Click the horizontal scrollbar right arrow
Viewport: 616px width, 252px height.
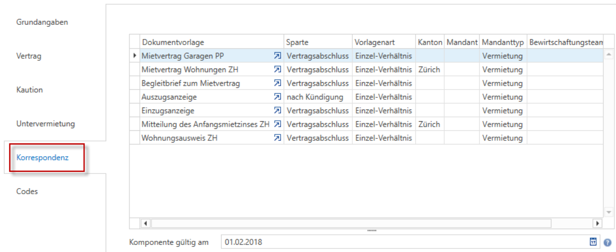[597, 223]
